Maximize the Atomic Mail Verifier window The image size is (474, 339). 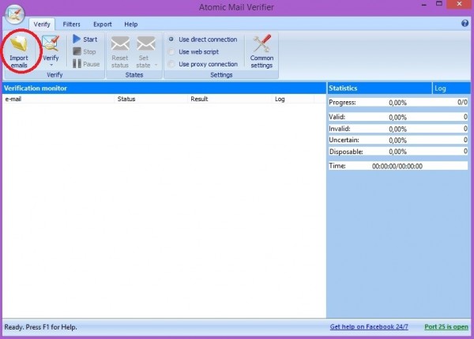pos(439,4)
